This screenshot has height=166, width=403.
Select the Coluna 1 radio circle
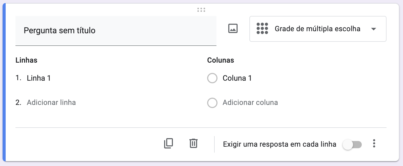tap(212, 78)
